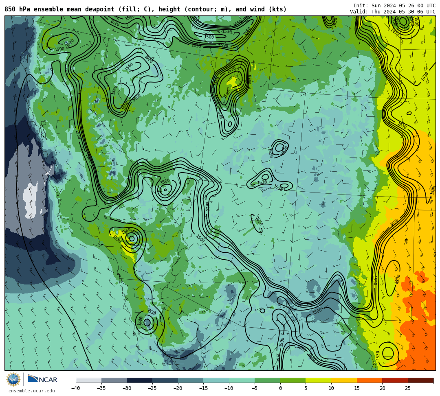Image resolution: width=440 pixels, height=396 pixels.
Task: Select the amber 10 to 15 swatch
Action: 344,380
